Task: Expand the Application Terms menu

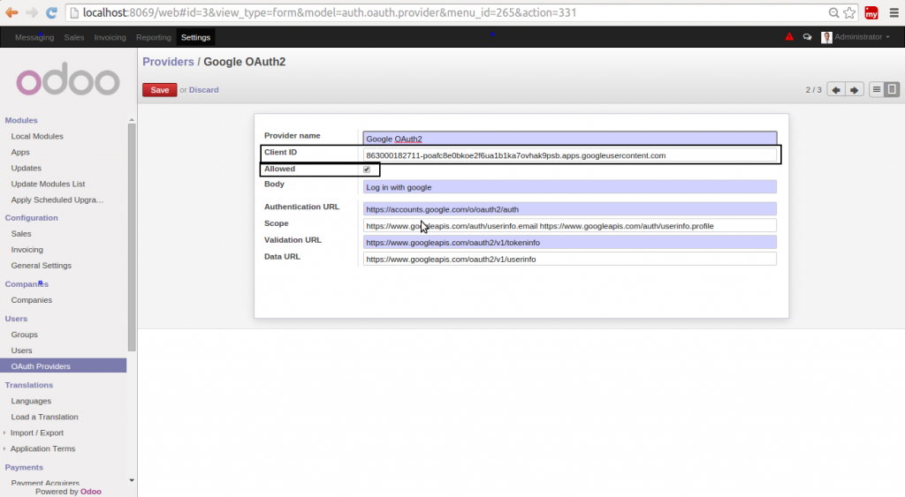Action: 42,448
